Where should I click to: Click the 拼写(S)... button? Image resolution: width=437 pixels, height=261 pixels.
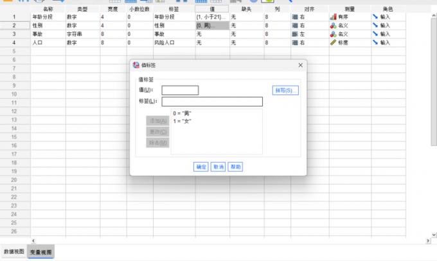click(285, 91)
